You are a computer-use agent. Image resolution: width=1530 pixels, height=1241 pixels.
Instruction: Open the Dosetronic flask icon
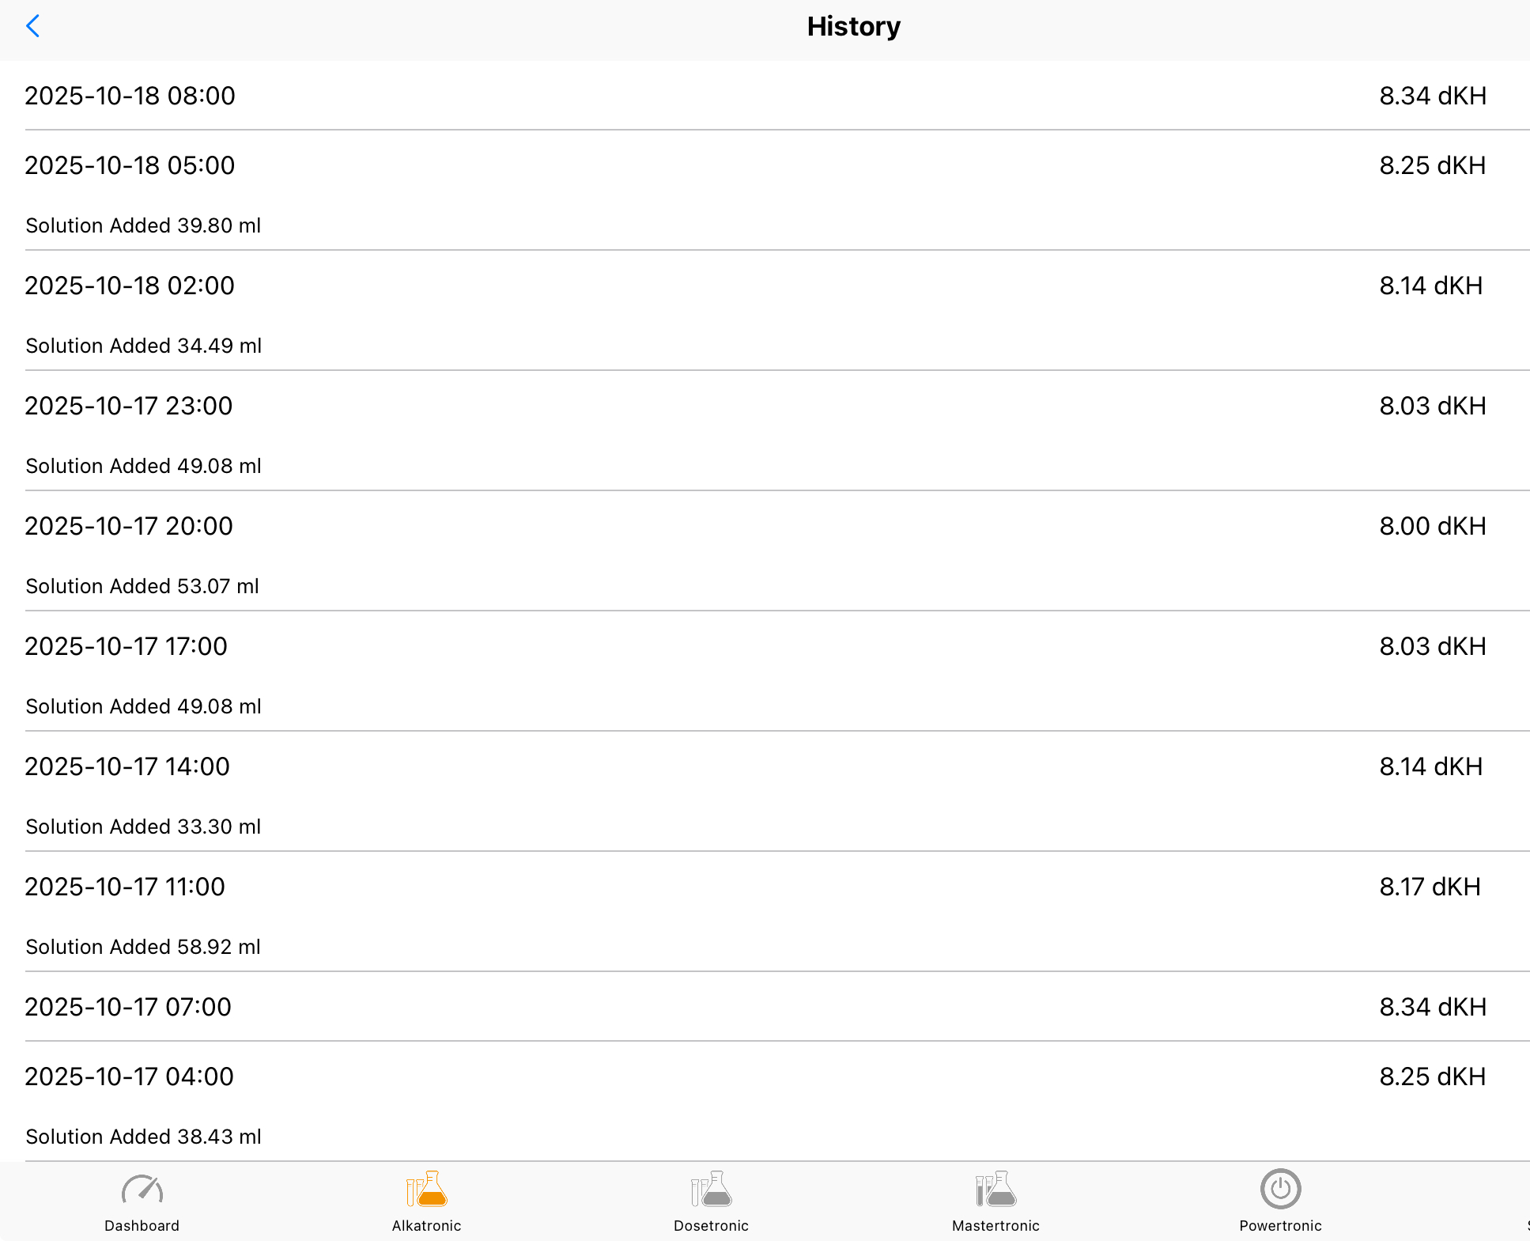(711, 1190)
